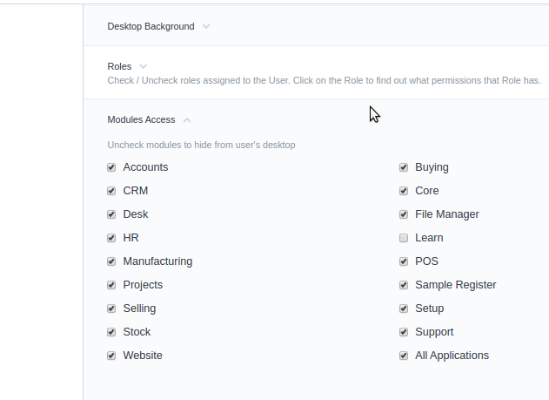
Task: Click the Roles section heading
Action: pyautogui.click(x=119, y=66)
